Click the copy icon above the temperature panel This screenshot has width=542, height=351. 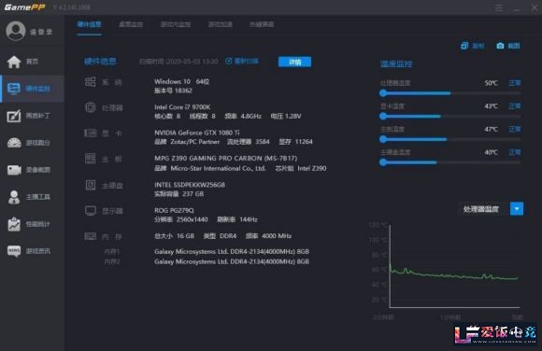464,46
